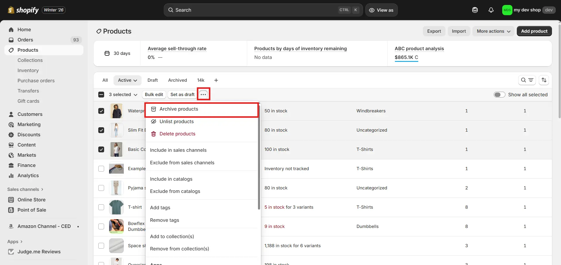This screenshot has width=561, height=265.
Task: Open Online Store sales channel
Action: pyautogui.click(x=31, y=200)
